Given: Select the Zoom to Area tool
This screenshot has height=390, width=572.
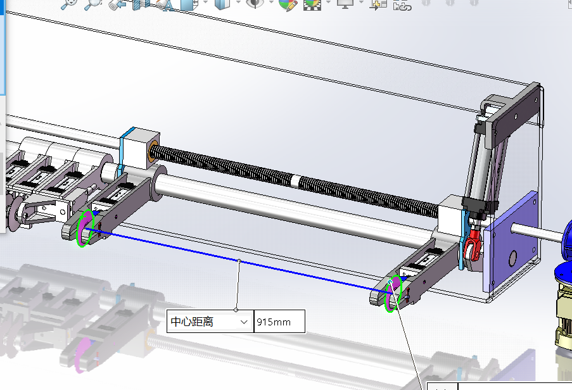Looking at the screenshot, I should coord(92,4).
